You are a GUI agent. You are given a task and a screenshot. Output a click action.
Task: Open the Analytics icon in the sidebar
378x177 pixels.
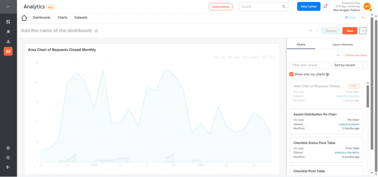(8, 51)
